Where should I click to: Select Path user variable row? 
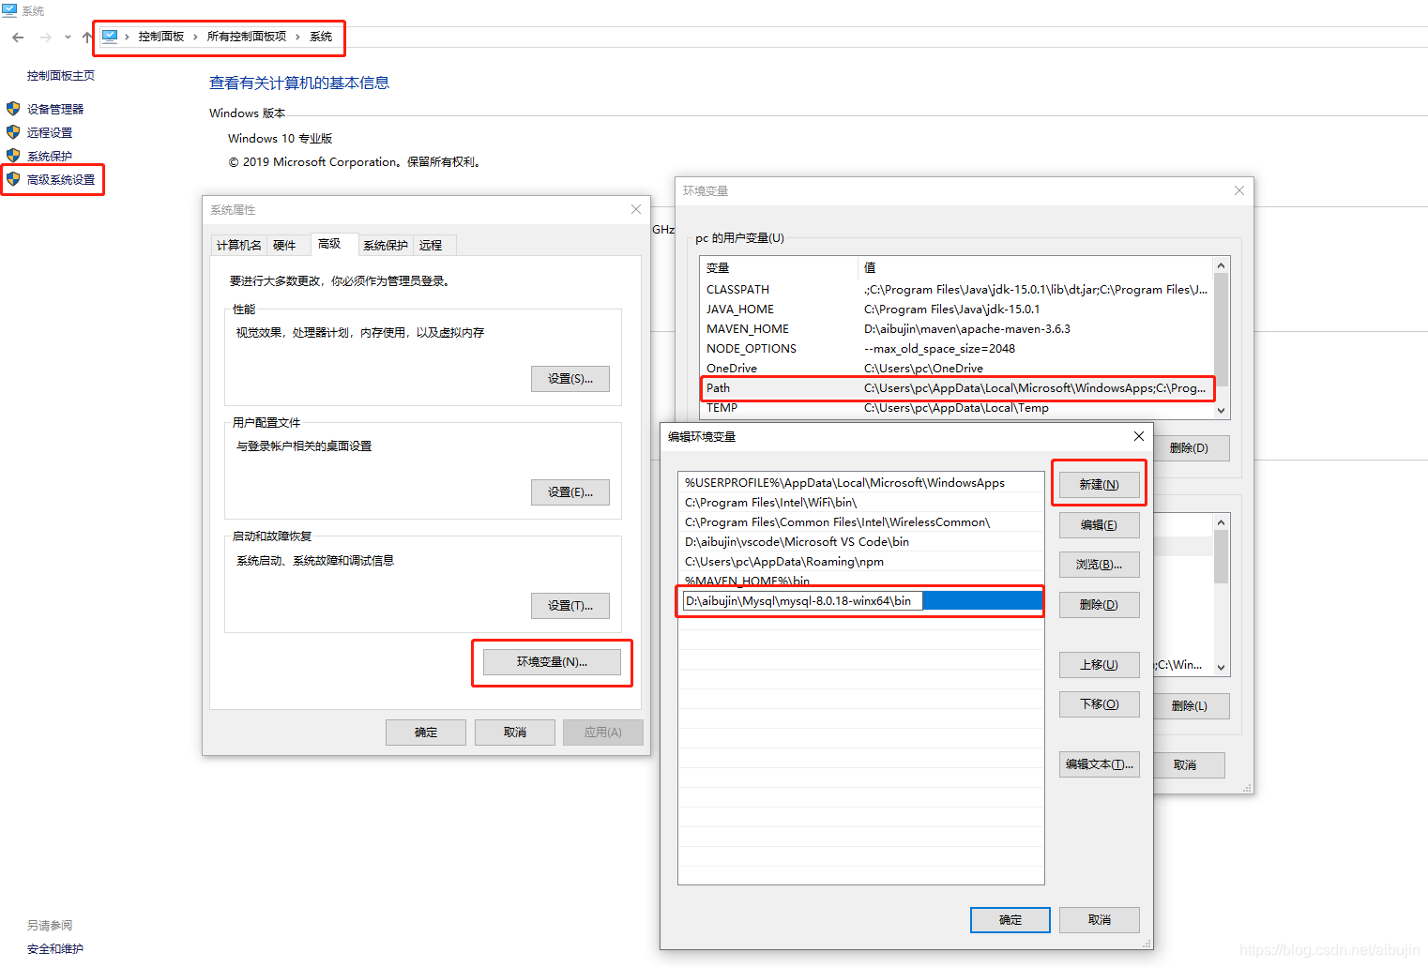pyautogui.click(x=957, y=388)
